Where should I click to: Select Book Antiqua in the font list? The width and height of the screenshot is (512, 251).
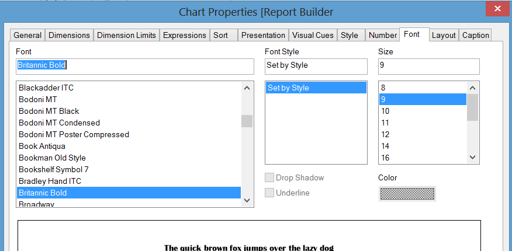click(x=42, y=146)
